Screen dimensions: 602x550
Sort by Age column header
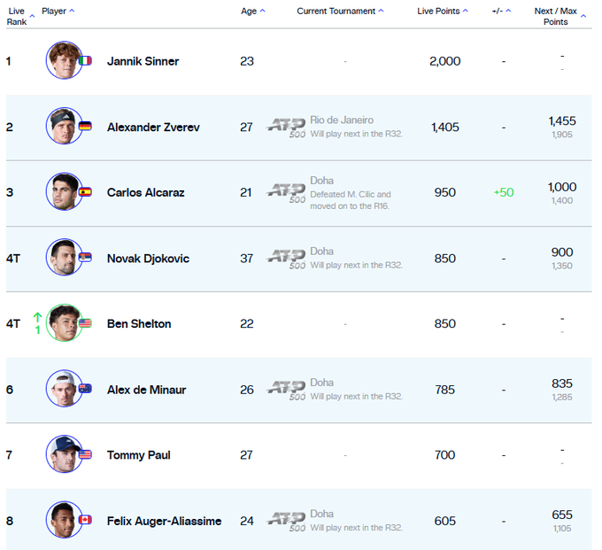click(x=252, y=11)
